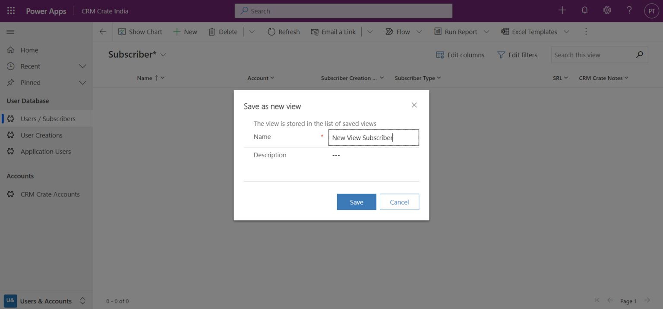Cancel the Save as new view dialog

click(x=399, y=202)
